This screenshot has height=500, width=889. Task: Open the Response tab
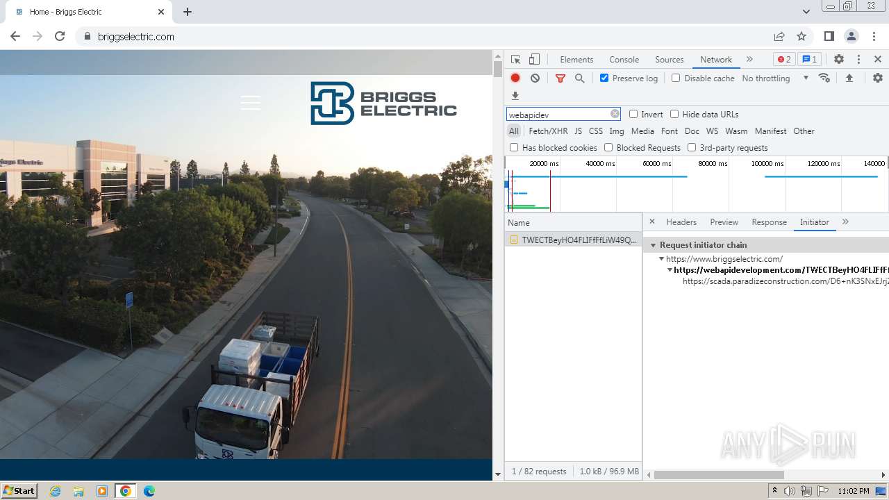pyautogui.click(x=769, y=222)
